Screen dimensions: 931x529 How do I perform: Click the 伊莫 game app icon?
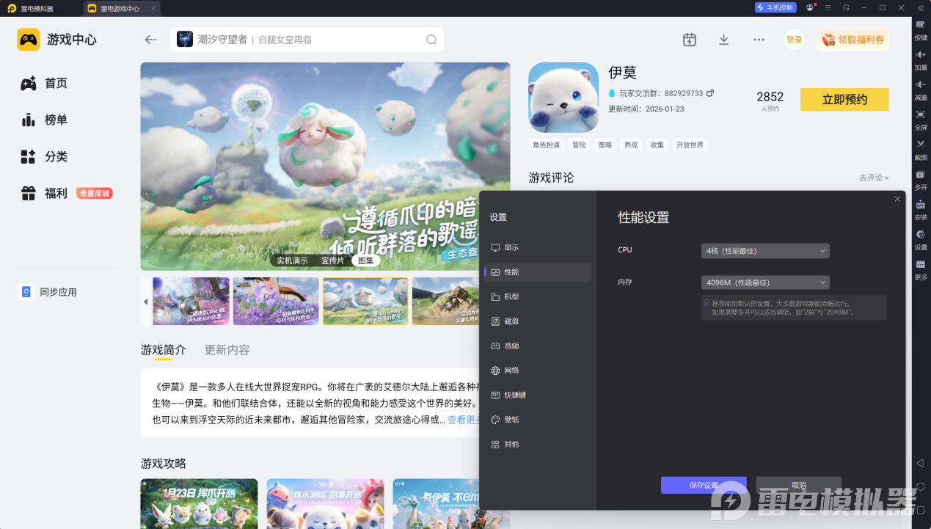click(x=563, y=97)
